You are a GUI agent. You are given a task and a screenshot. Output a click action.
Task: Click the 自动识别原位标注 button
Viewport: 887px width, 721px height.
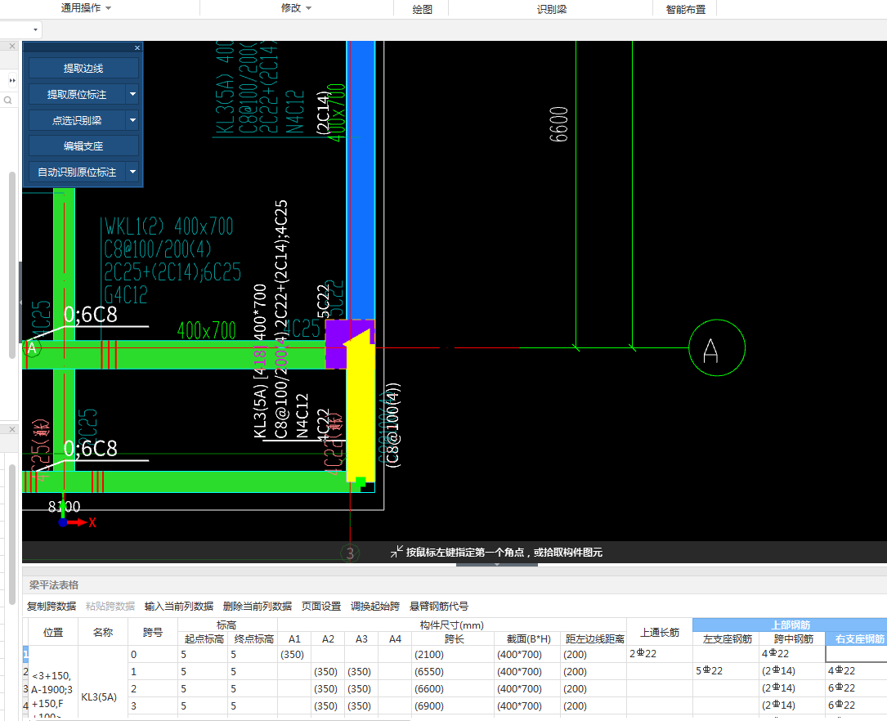[76, 172]
